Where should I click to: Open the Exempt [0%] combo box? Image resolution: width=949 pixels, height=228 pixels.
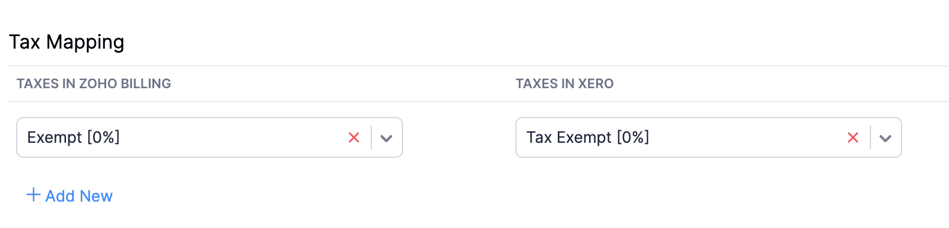209,137
